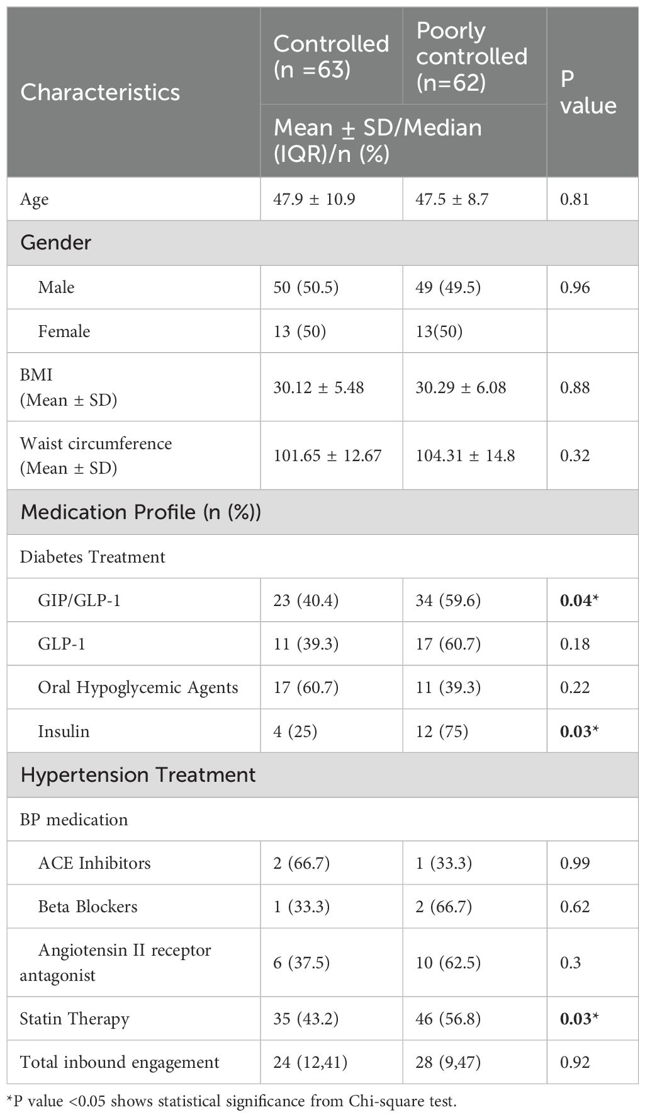Click the GIP/GLP-1 row label
The image size is (645, 1117).
tap(79, 600)
